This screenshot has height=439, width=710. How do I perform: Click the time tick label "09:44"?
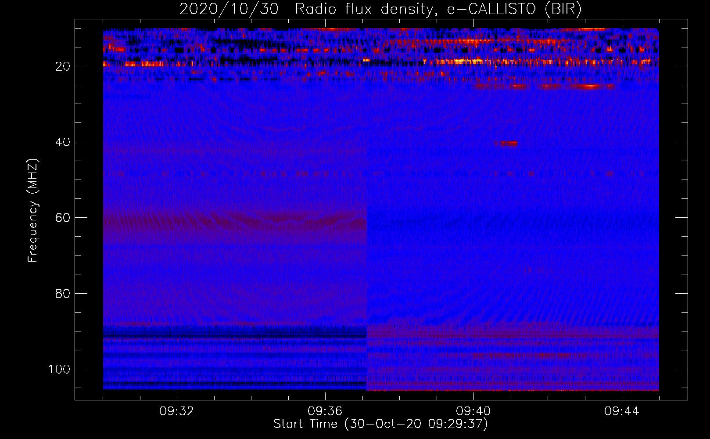622,411
